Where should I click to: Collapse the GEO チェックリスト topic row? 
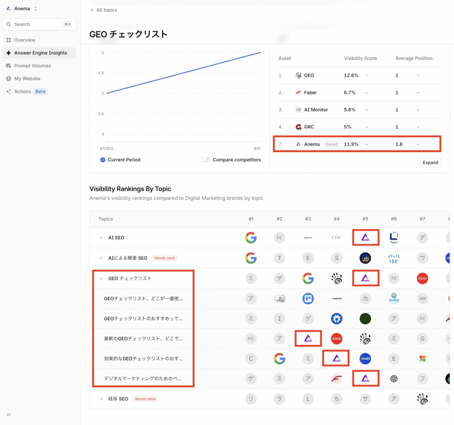(x=101, y=279)
